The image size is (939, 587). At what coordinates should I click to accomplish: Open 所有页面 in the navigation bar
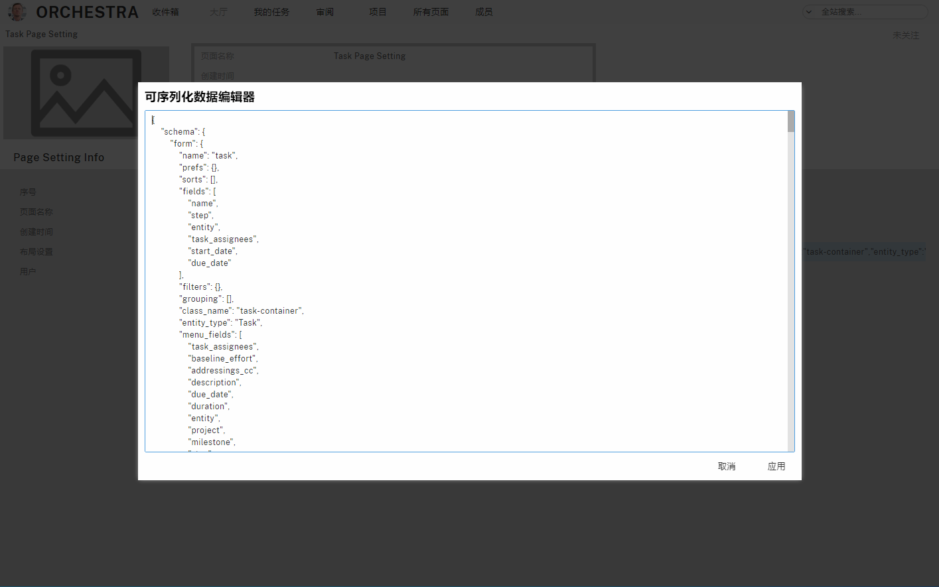431,12
